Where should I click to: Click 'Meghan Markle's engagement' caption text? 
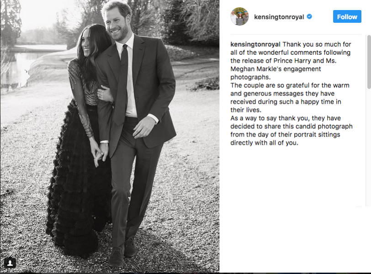[276, 69]
